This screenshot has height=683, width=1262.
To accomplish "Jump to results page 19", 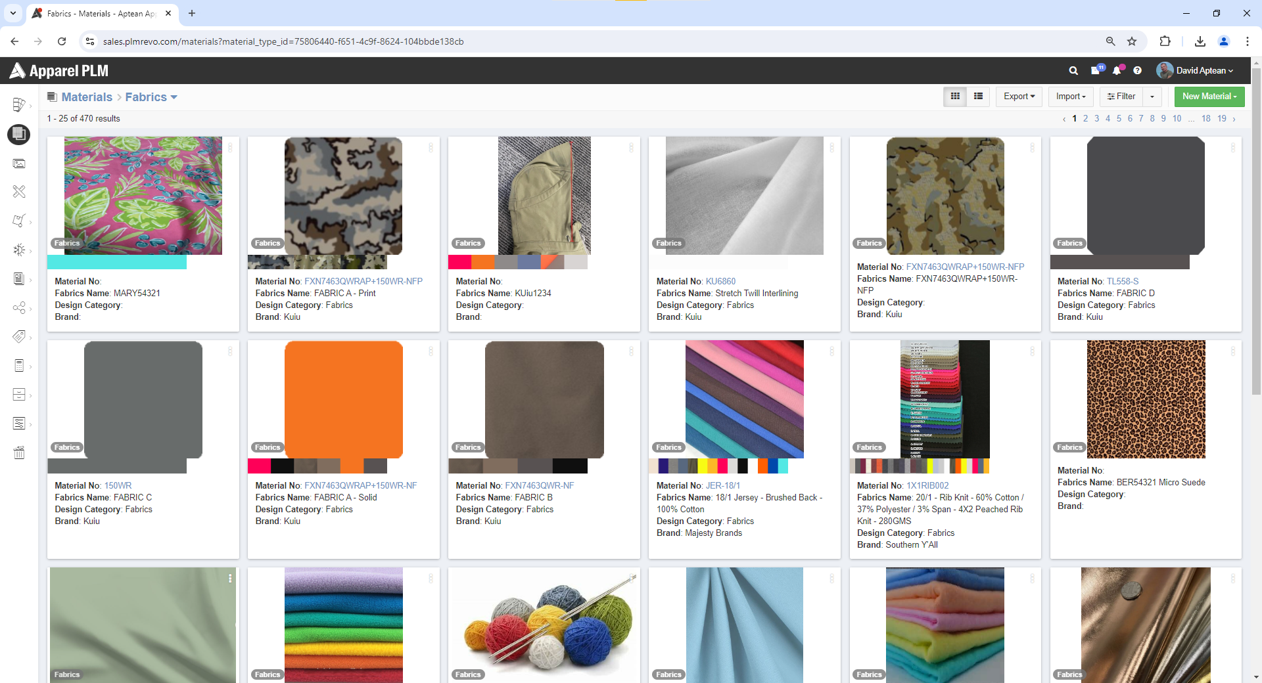I will click(1221, 119).
